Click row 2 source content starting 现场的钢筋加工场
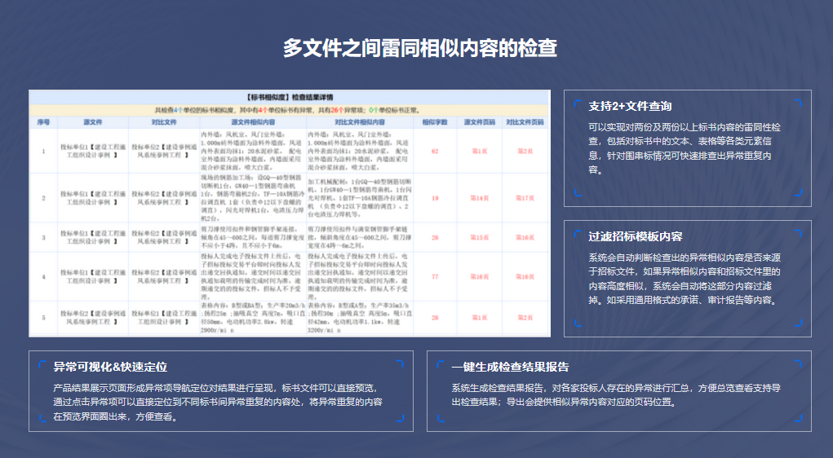Image resolution: width=833 pixels, height=458 pixels. (252, 198)
